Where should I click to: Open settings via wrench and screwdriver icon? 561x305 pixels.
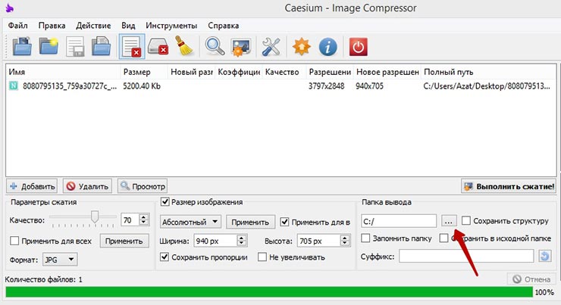coord(272,47)
